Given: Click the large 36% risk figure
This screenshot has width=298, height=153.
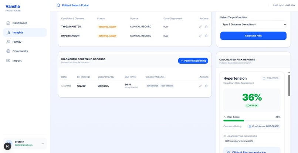Looking at the screenshot, I should coord(252,97).
